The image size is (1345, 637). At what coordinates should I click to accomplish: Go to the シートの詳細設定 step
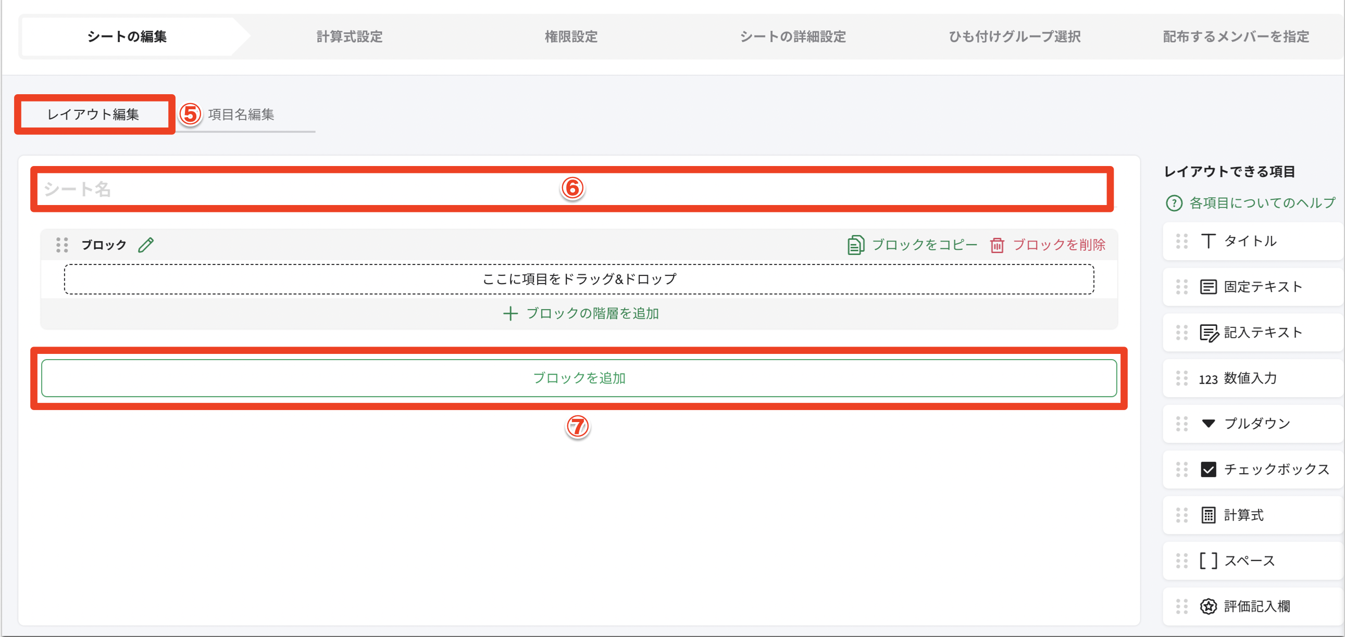pyautogui.click(x=793, y=36)
